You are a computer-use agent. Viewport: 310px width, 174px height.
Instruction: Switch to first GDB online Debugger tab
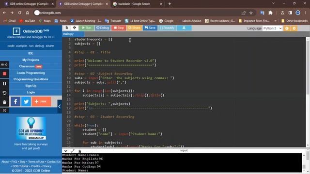(x=29, y=4)
